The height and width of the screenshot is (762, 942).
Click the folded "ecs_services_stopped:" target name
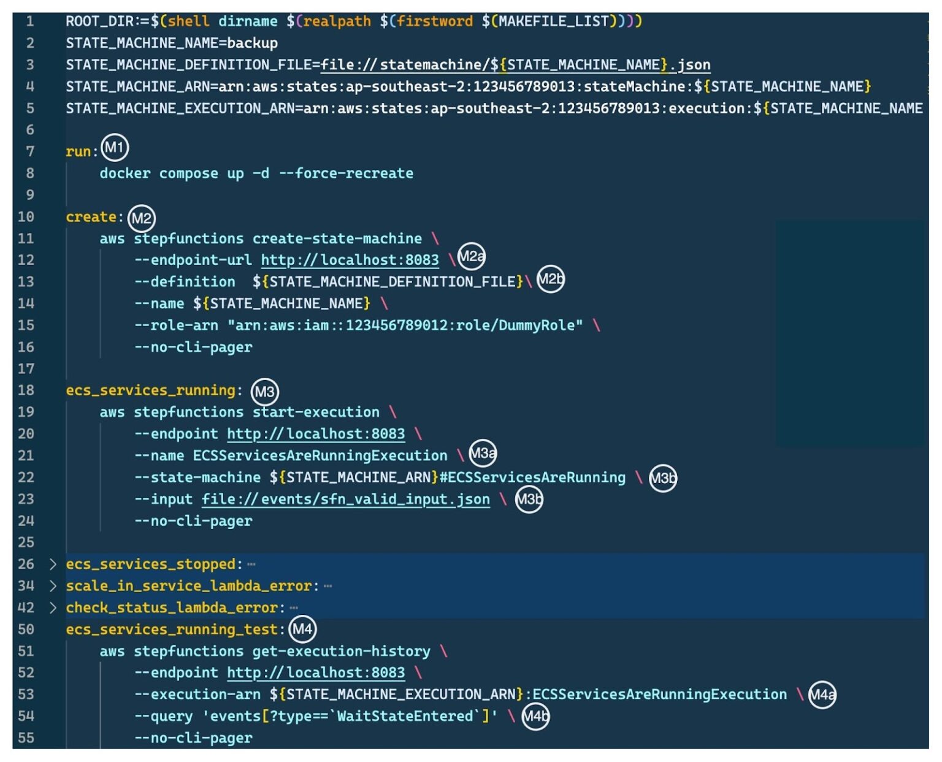click(154, 564)
